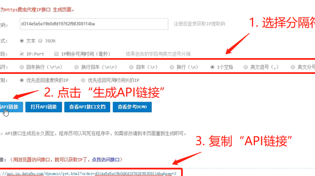315x176 pixels.
Task: Click the 生成API链接 button
Action: (11, 107)
